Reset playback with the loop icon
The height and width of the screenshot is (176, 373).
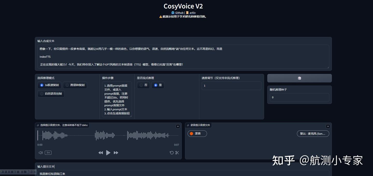[171, 153]
